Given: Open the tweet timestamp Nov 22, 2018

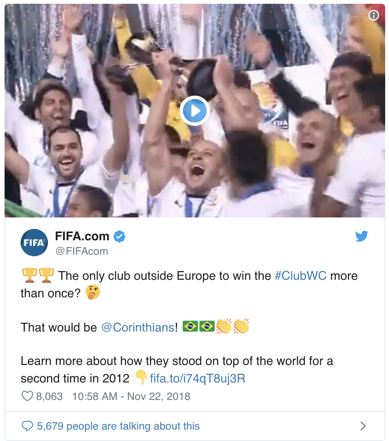Looking at the screenshot, I should [x=131, y=397].
